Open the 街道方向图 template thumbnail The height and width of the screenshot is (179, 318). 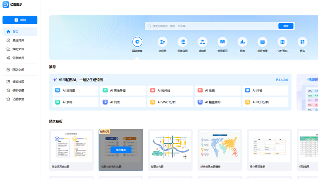pos(170,146)
